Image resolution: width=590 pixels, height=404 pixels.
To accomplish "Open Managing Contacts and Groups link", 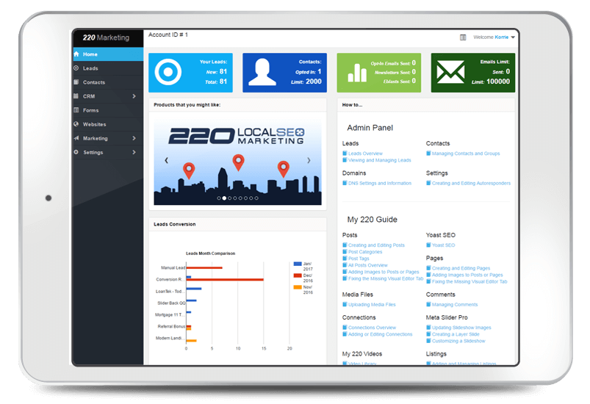I will click(x=465, y=154).
